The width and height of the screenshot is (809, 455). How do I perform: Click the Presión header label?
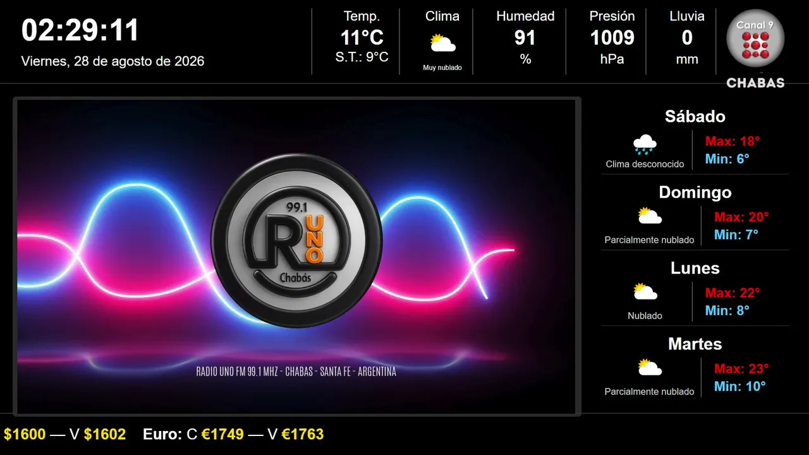[x=612, y=16]
